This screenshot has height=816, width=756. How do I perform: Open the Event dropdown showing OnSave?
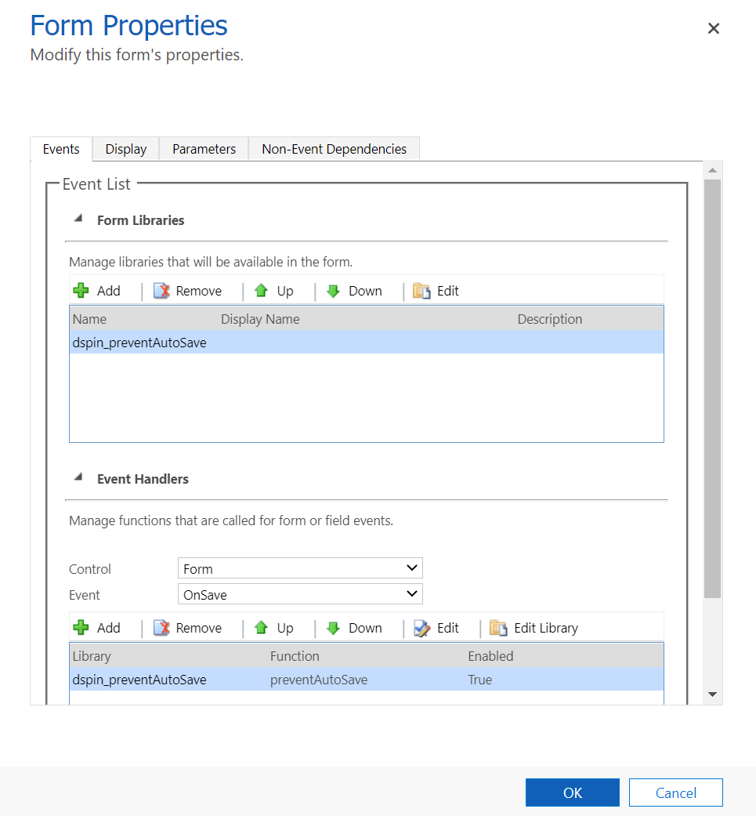[300, 594]
